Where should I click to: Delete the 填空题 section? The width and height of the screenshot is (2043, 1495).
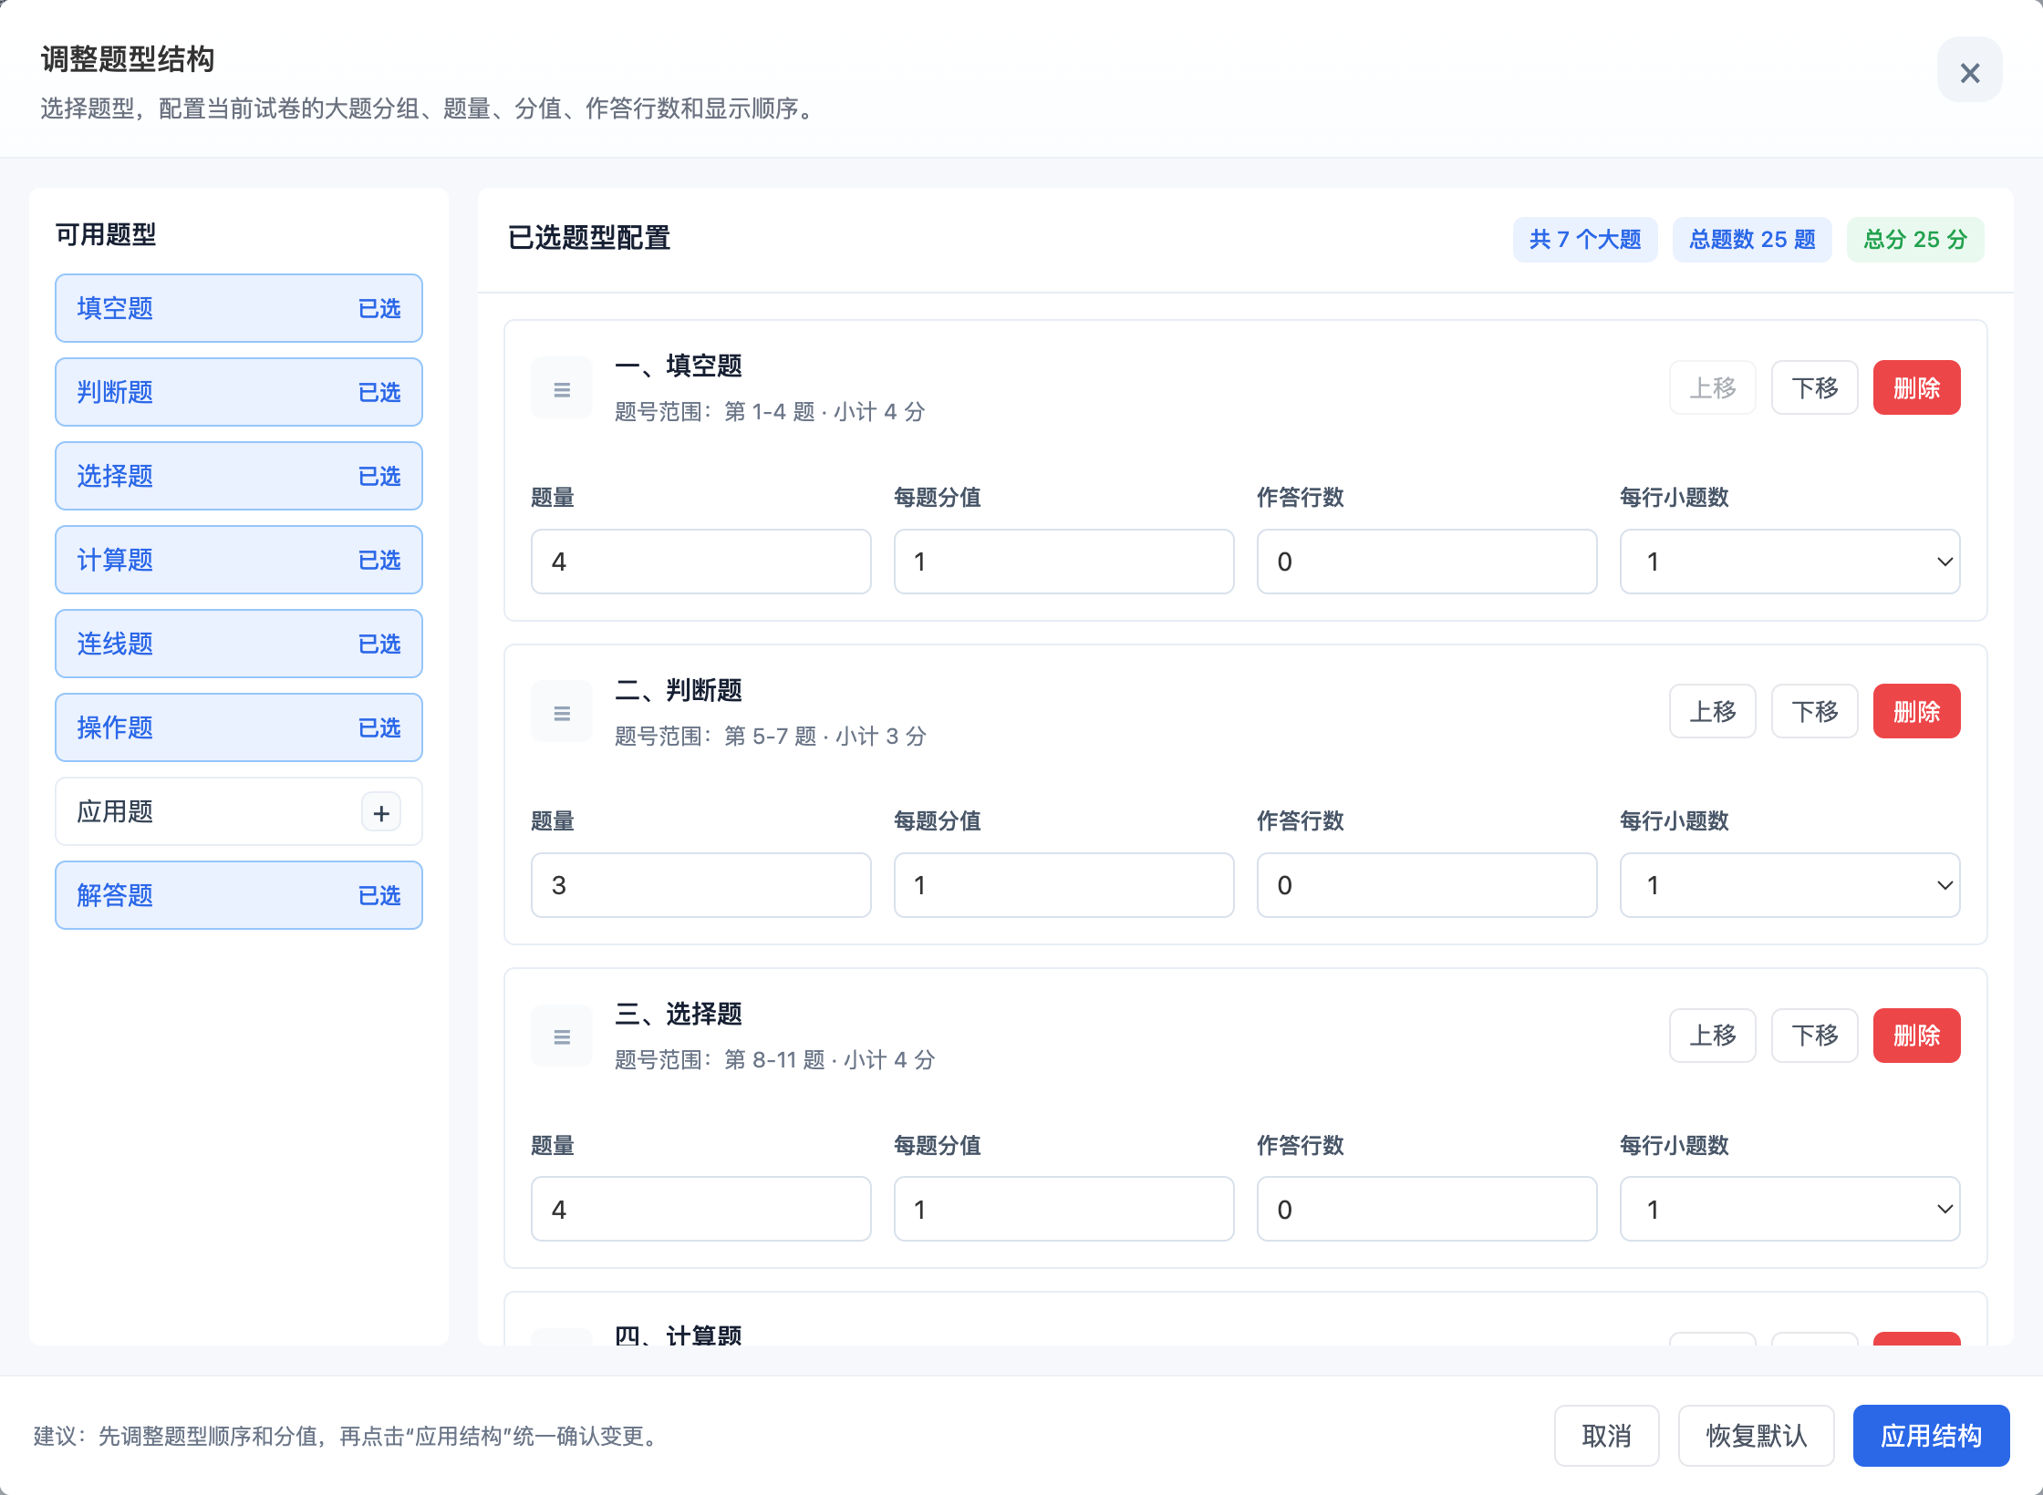[x=1916, y=387]
